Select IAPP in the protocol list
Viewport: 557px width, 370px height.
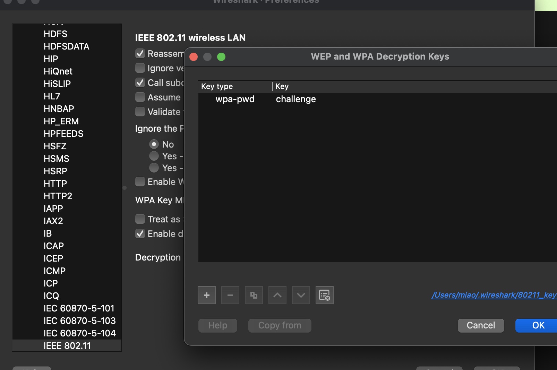[53, 209]
